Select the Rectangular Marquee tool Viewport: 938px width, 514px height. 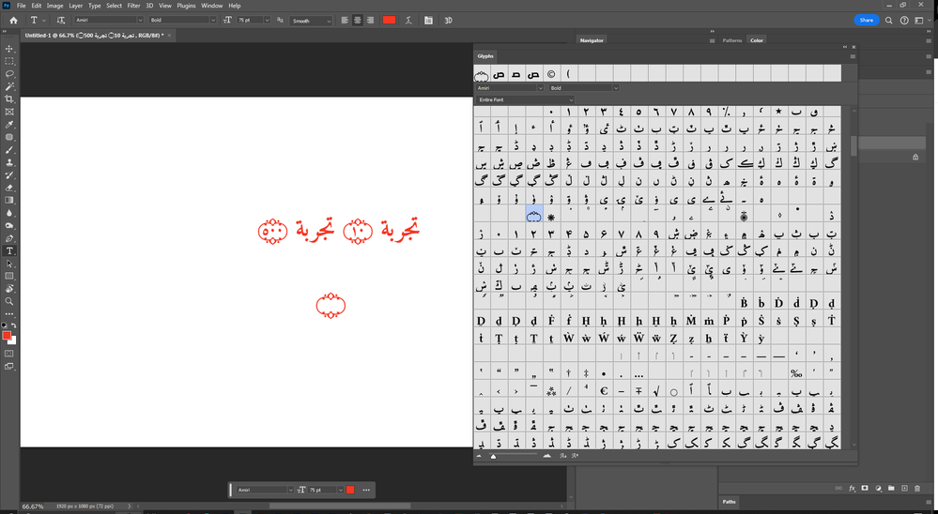(x=9, y=61)
